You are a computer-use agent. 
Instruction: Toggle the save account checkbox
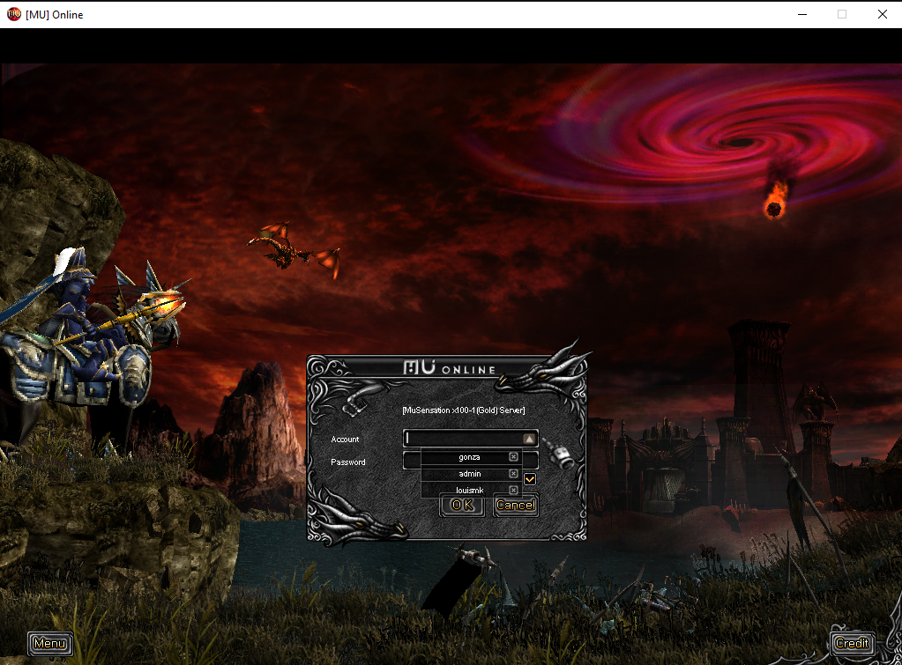530,478
